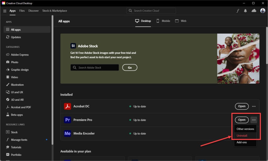Focus the Search Adobe Stock field
This screenshot has height=161, width=268.
coord(94,68)
